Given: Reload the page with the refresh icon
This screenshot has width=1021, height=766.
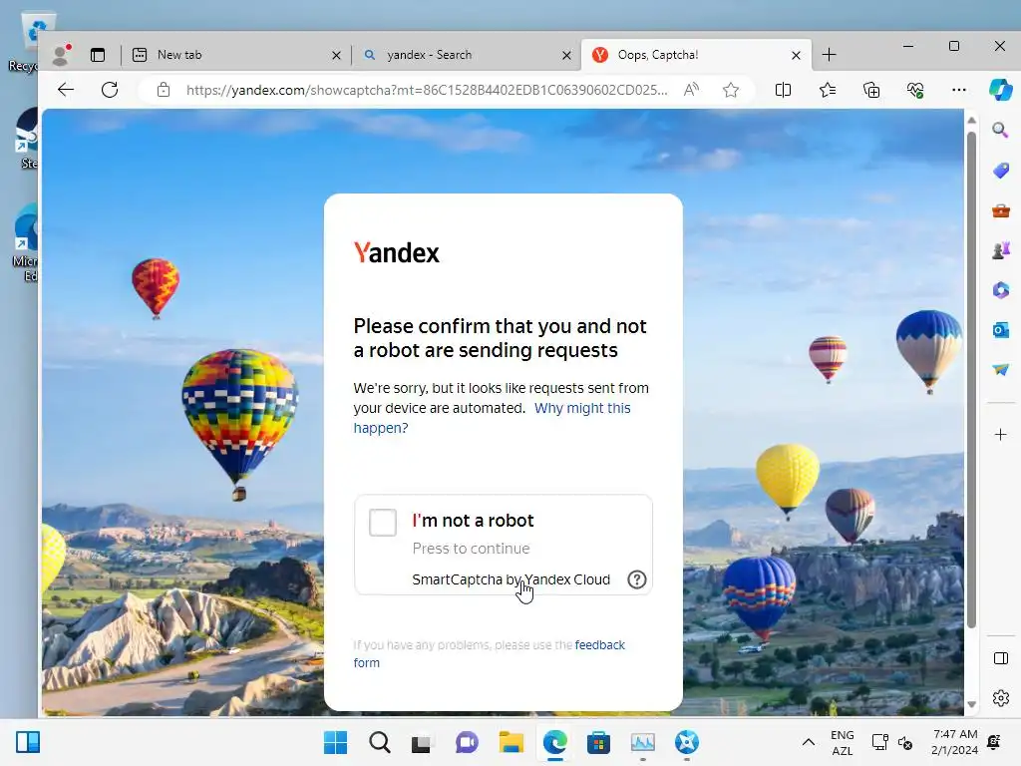Looking at the screenshot, I should 110,90.
